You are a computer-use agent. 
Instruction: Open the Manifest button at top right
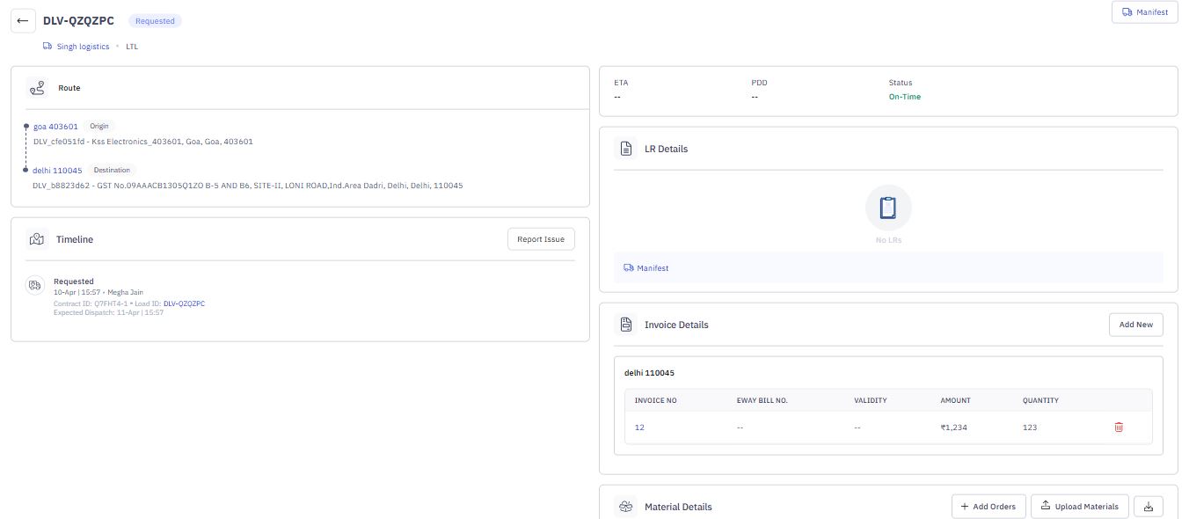(x=1144, y=12)
